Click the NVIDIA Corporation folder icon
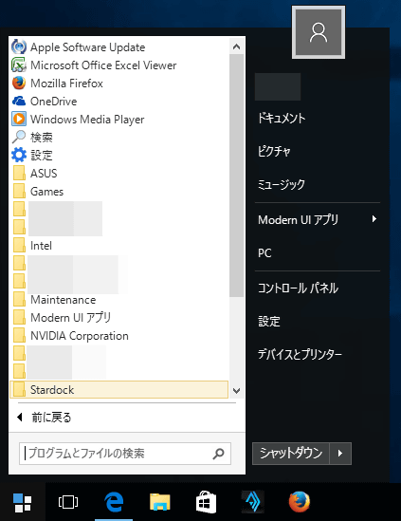Viewport: 401px width, 521px height. point(20,336)
